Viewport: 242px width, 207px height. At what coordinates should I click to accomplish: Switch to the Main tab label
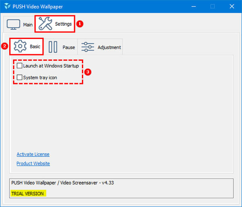click(28, 25)
